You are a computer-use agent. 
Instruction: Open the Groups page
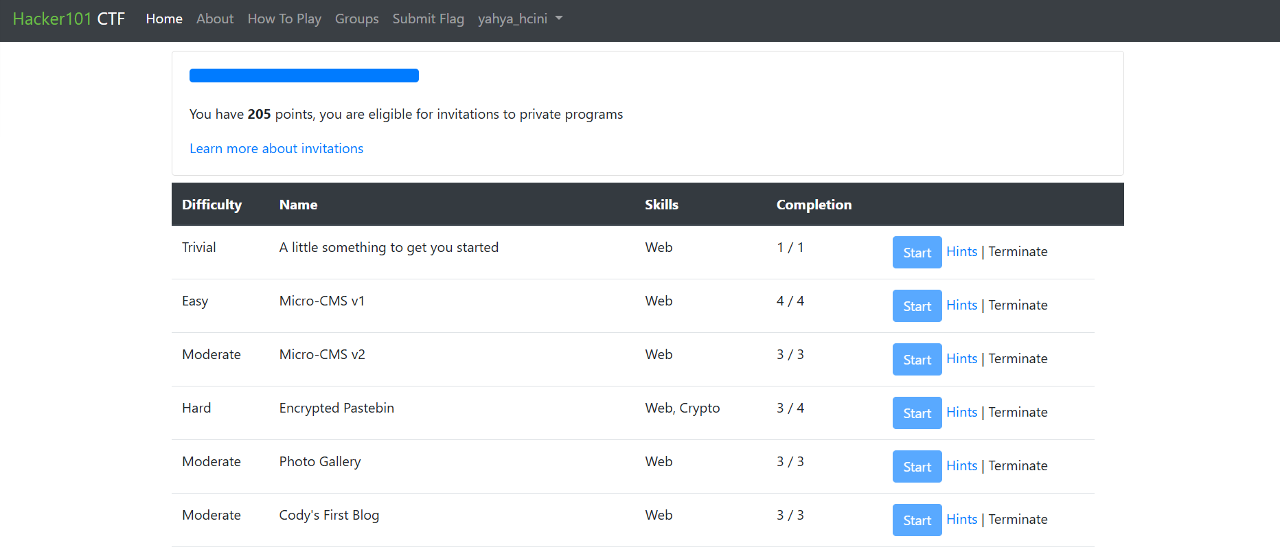(357, 19)
